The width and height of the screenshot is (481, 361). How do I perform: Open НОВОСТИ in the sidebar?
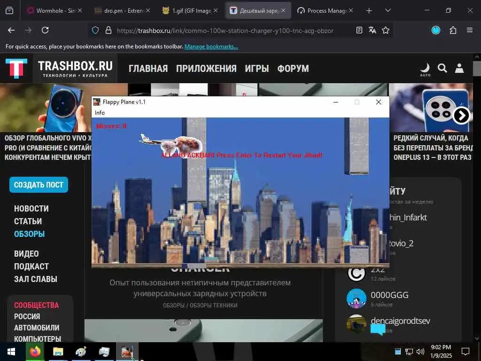[31, 208]
